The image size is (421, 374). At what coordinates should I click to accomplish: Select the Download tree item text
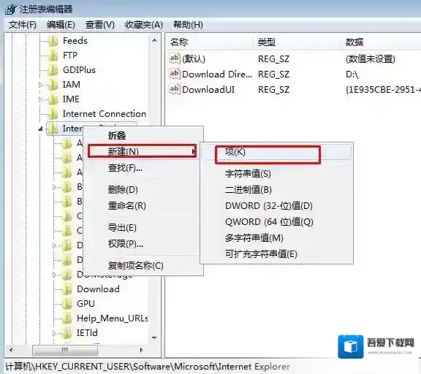click(x=98, y=289)
